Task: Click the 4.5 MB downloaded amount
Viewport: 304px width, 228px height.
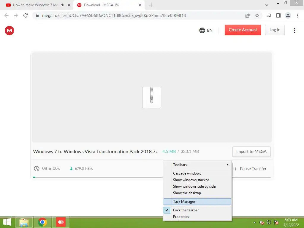Action: pos(169,151)
